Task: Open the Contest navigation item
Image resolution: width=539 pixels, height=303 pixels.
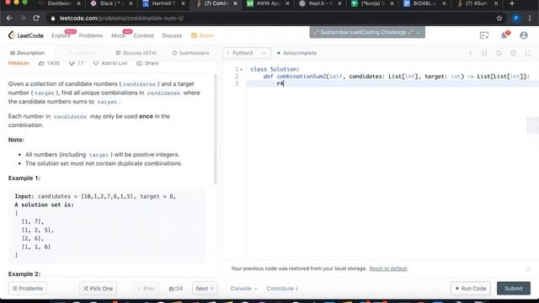Action: coord(143,35)
